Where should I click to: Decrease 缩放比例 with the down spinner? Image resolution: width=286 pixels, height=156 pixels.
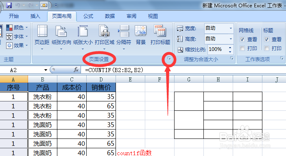(230, 52)
